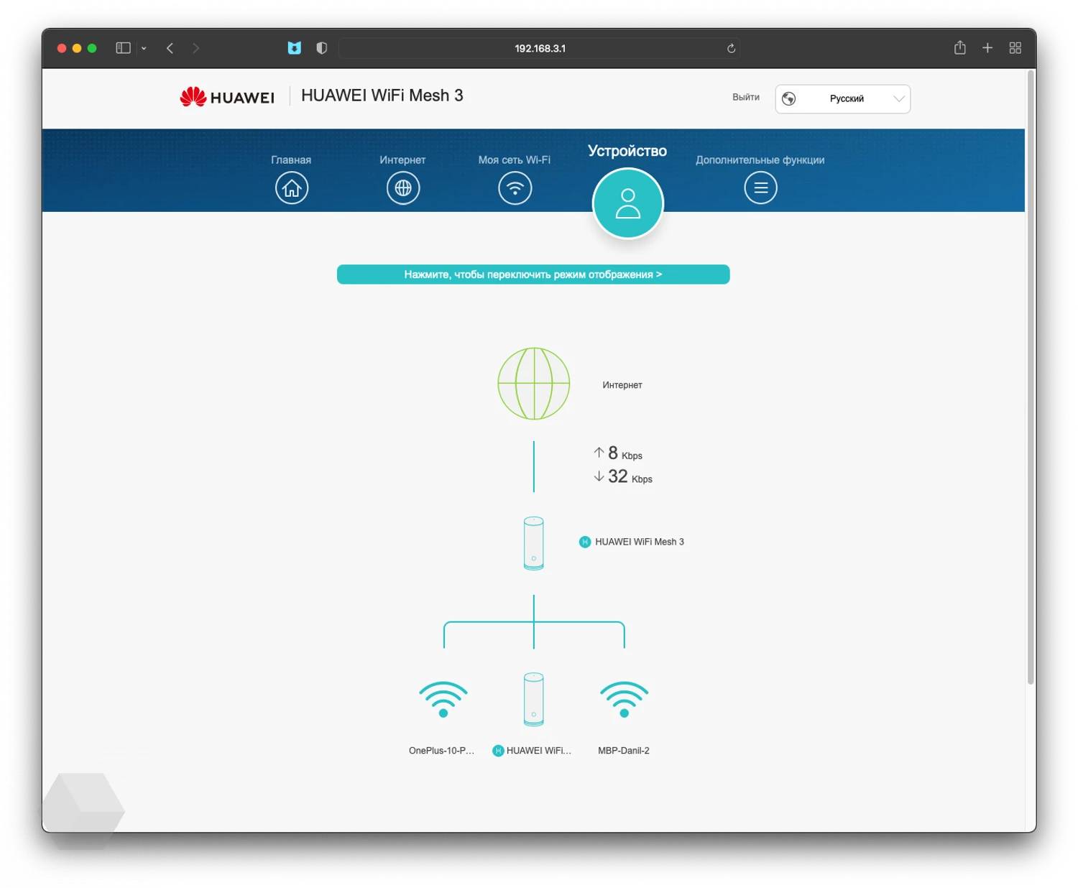Click the HUAWEI logo
Screen dimensions: 1078x888
227,97
